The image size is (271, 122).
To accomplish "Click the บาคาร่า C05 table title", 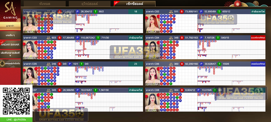I will (x=30, y=64).
